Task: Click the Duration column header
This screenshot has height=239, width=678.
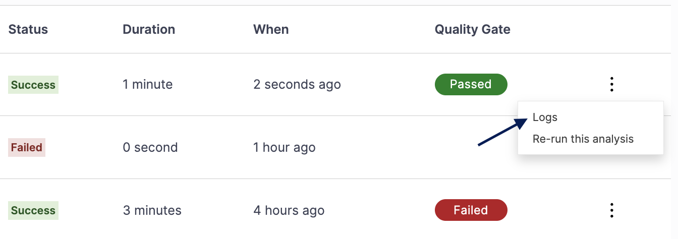Action: (149, 29)
